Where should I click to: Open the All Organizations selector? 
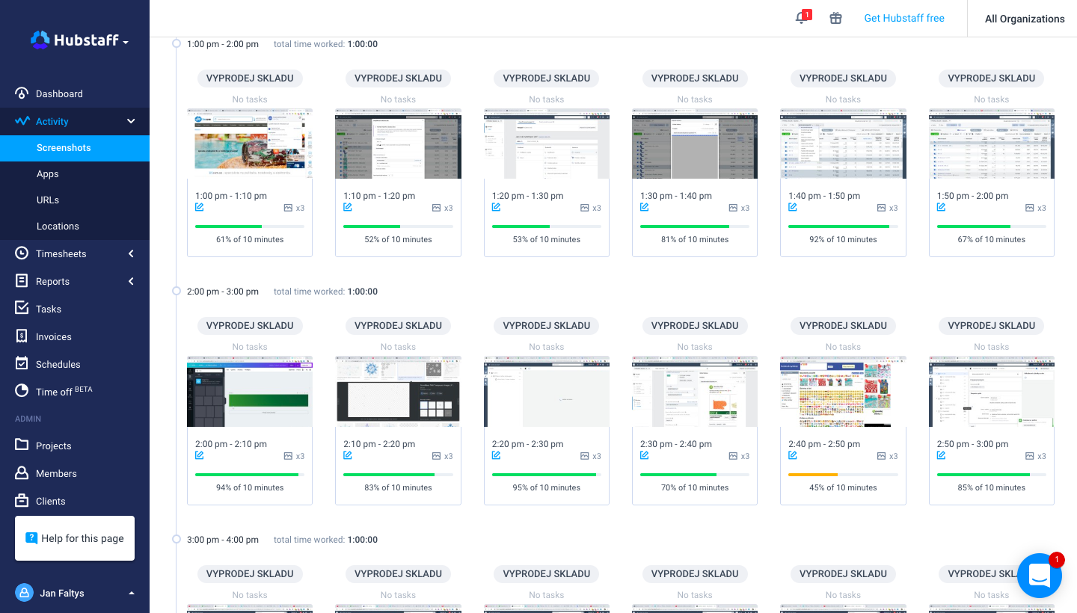1025,19
